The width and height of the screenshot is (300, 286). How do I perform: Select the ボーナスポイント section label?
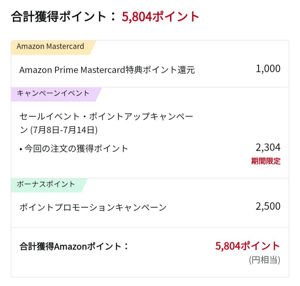(46, 184)
